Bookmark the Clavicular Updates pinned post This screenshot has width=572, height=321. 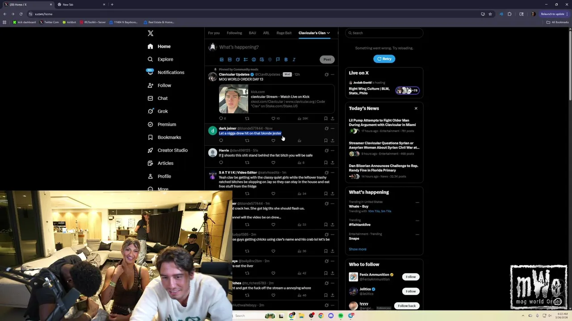click(x=326, y=118)
